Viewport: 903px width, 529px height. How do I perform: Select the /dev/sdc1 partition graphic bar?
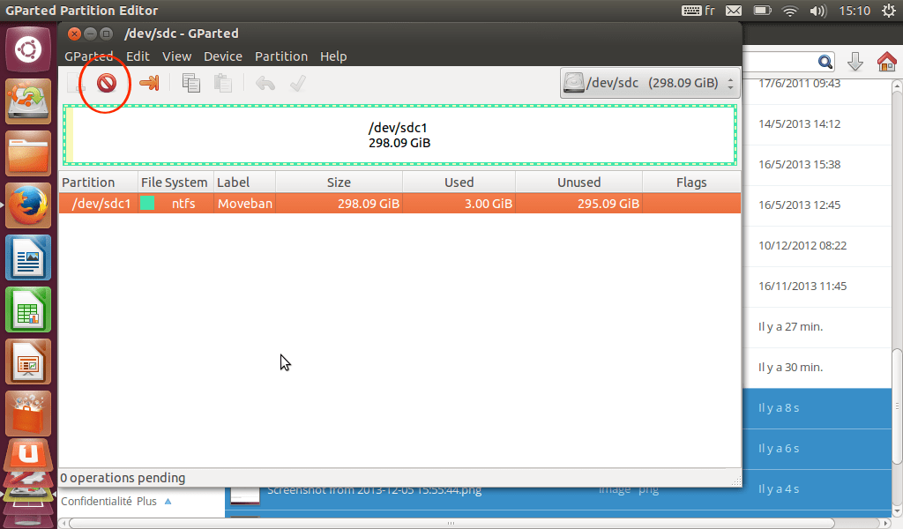[x=399, y=135]
